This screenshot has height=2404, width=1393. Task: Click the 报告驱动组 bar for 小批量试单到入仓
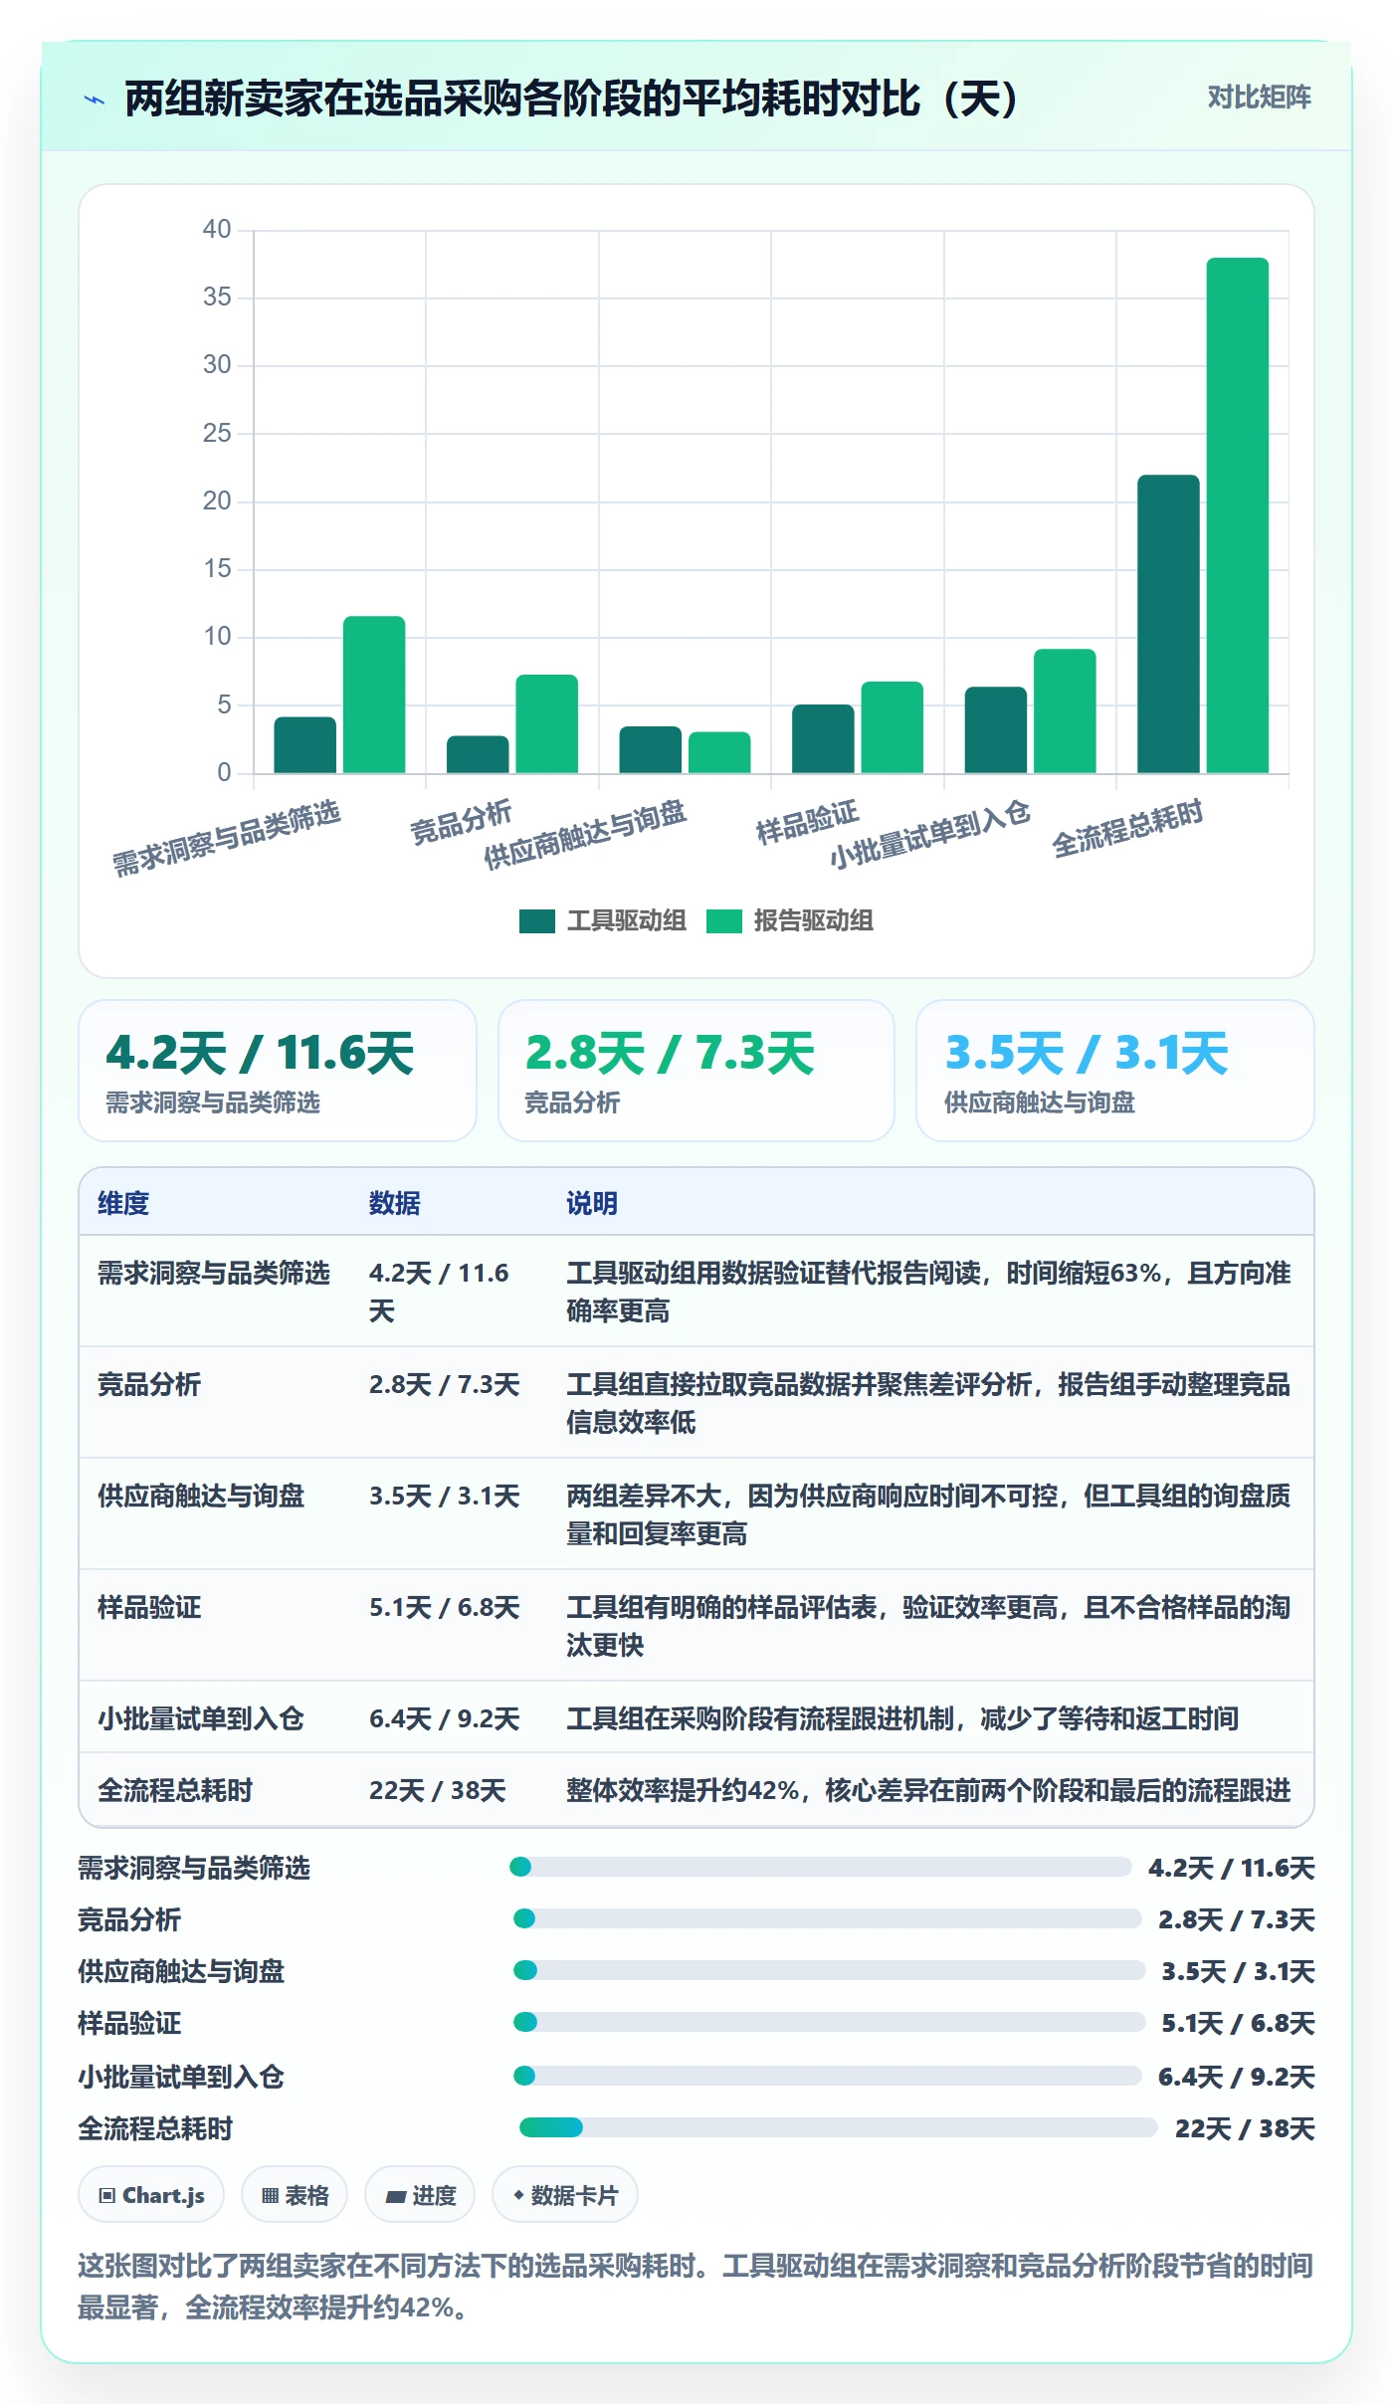pos(1065,710)
